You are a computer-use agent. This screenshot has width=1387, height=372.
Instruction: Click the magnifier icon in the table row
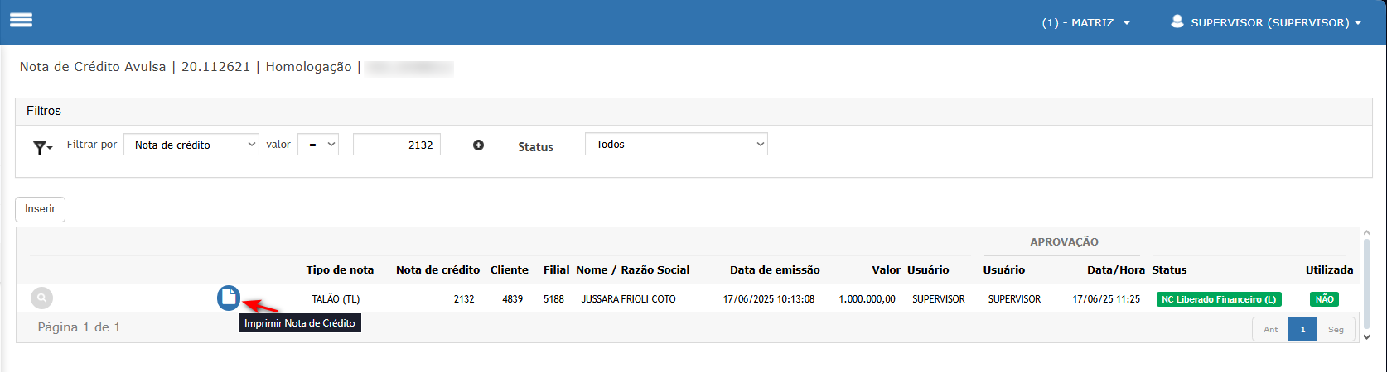tap(41, 298)
